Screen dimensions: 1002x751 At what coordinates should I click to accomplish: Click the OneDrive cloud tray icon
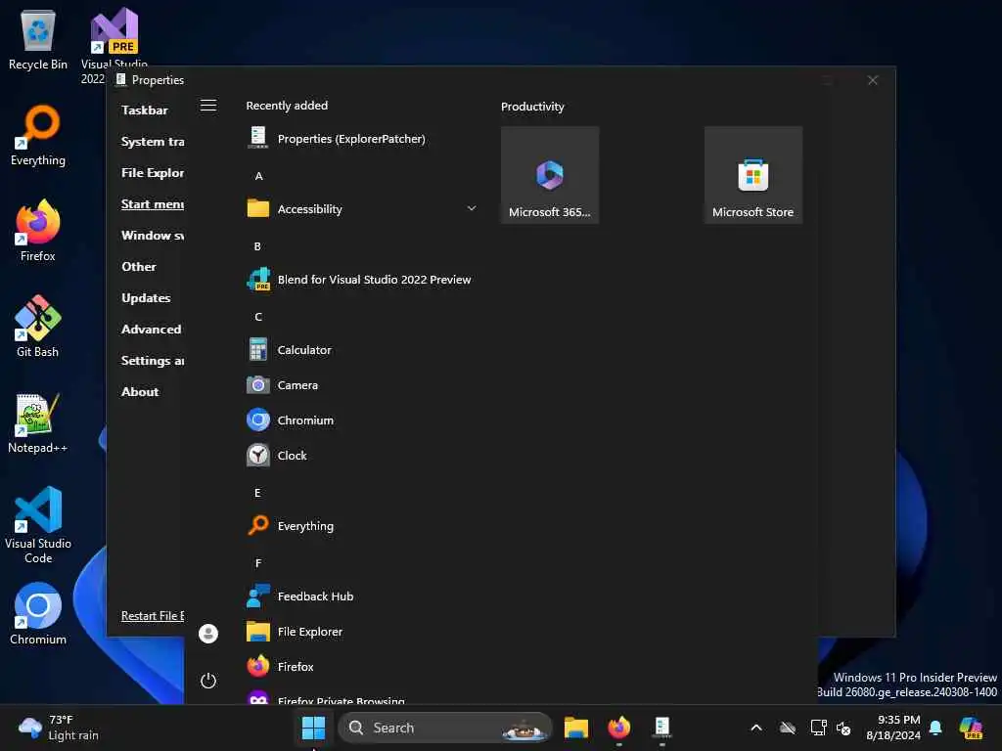click(788, 728)
